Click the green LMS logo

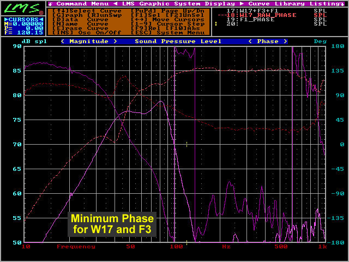click(x=22, y=8)
